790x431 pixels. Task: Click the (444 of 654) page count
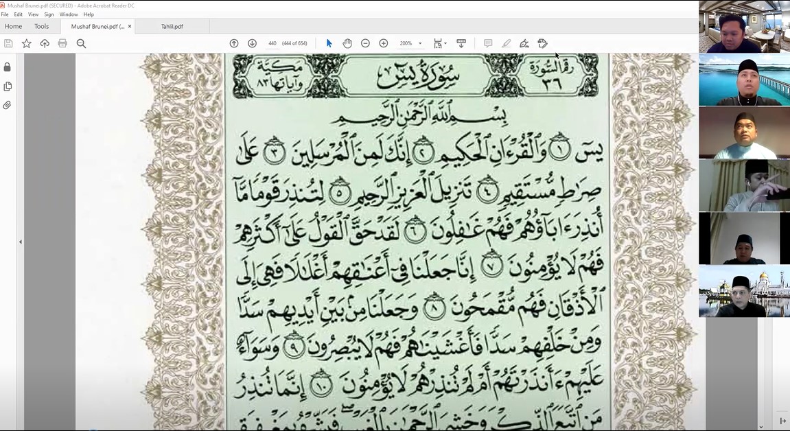pos(294,43)
